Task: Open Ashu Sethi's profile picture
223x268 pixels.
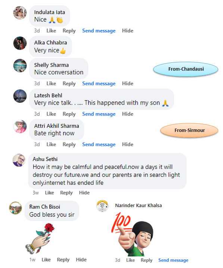Action: point(19,160)
